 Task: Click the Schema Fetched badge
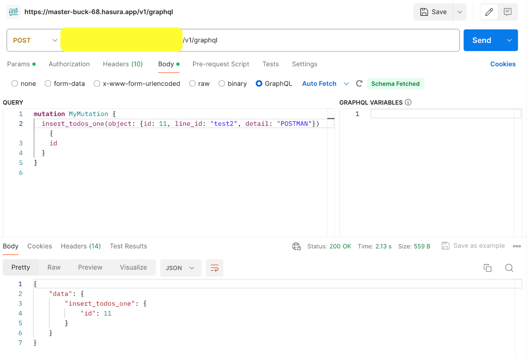tap(396, 84)
